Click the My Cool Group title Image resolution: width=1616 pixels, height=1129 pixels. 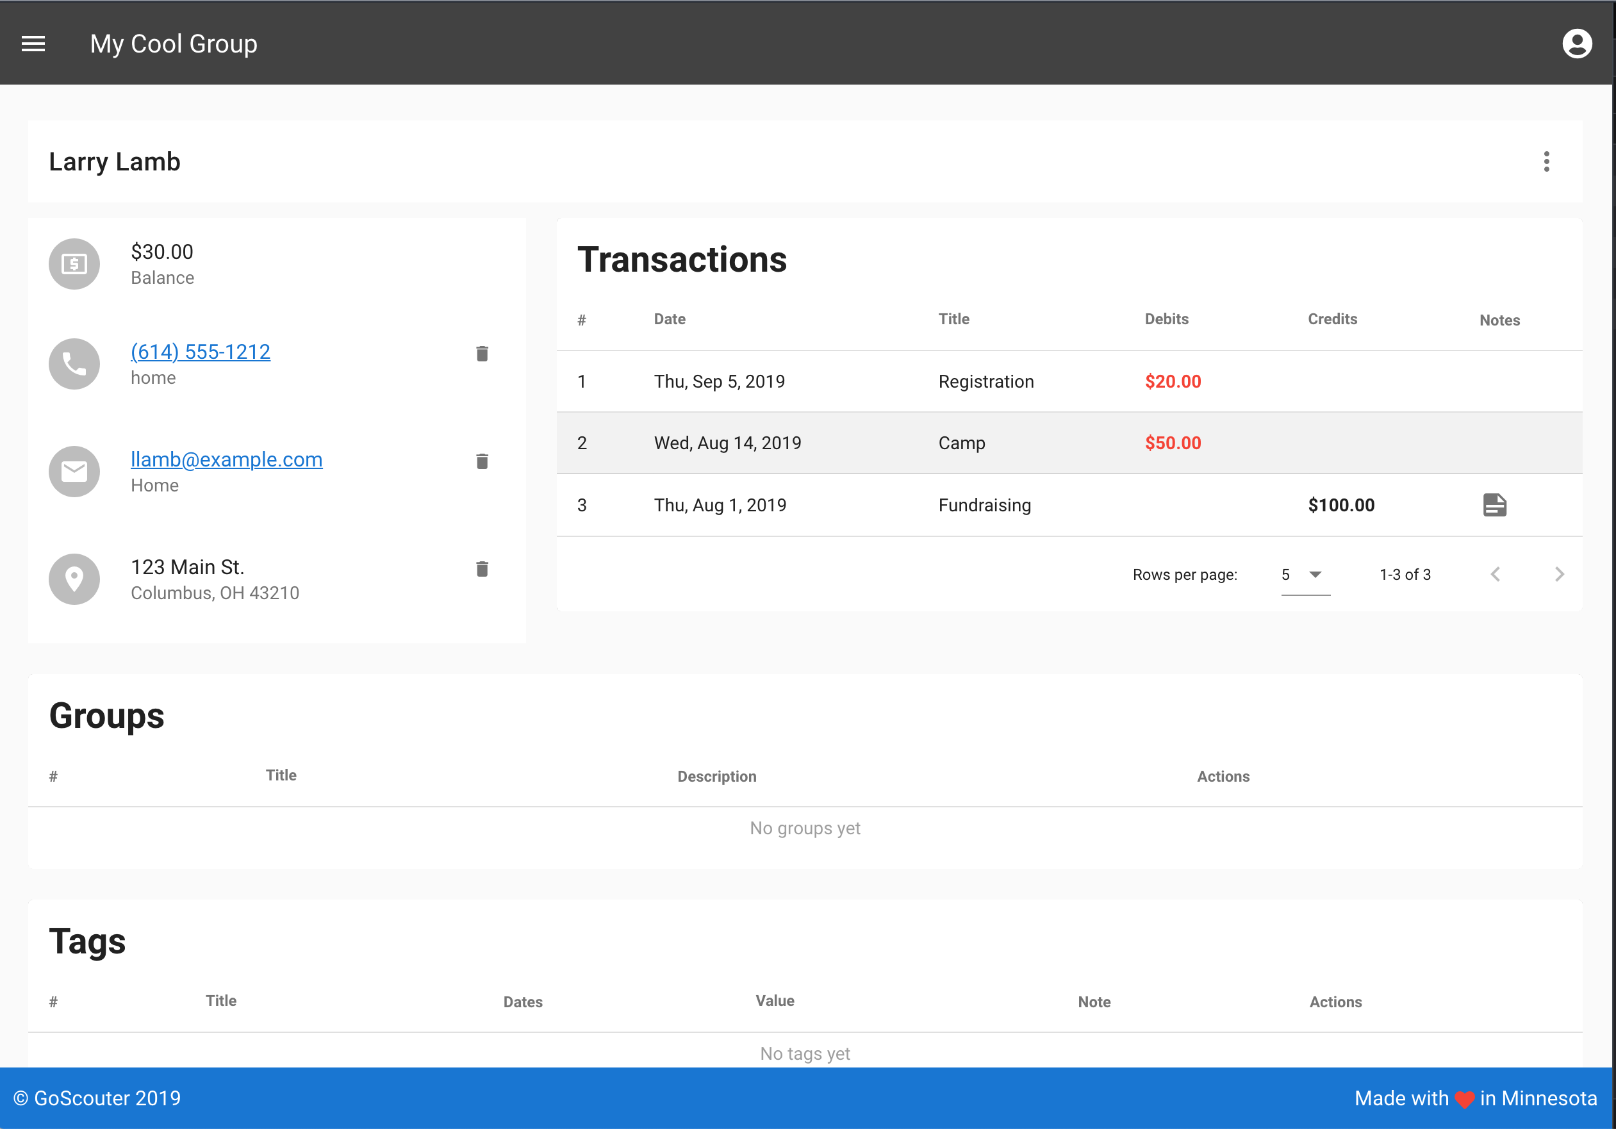(x=173, y=44)
